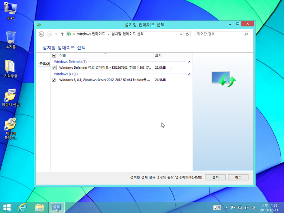Image resolution: width=284 pixels, height=213 pixels.
Task: Click the 22.0MB size value
Action: click(160, 67)
